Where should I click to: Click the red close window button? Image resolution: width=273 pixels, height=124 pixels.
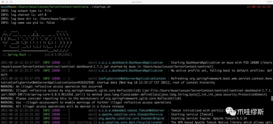(x=3, y=2)
